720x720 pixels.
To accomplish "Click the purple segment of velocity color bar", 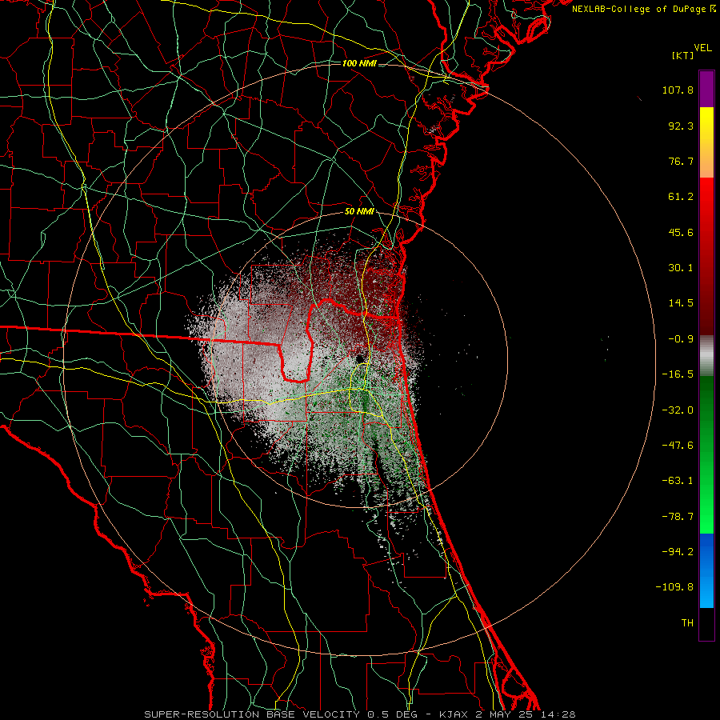I will [706, 89].
